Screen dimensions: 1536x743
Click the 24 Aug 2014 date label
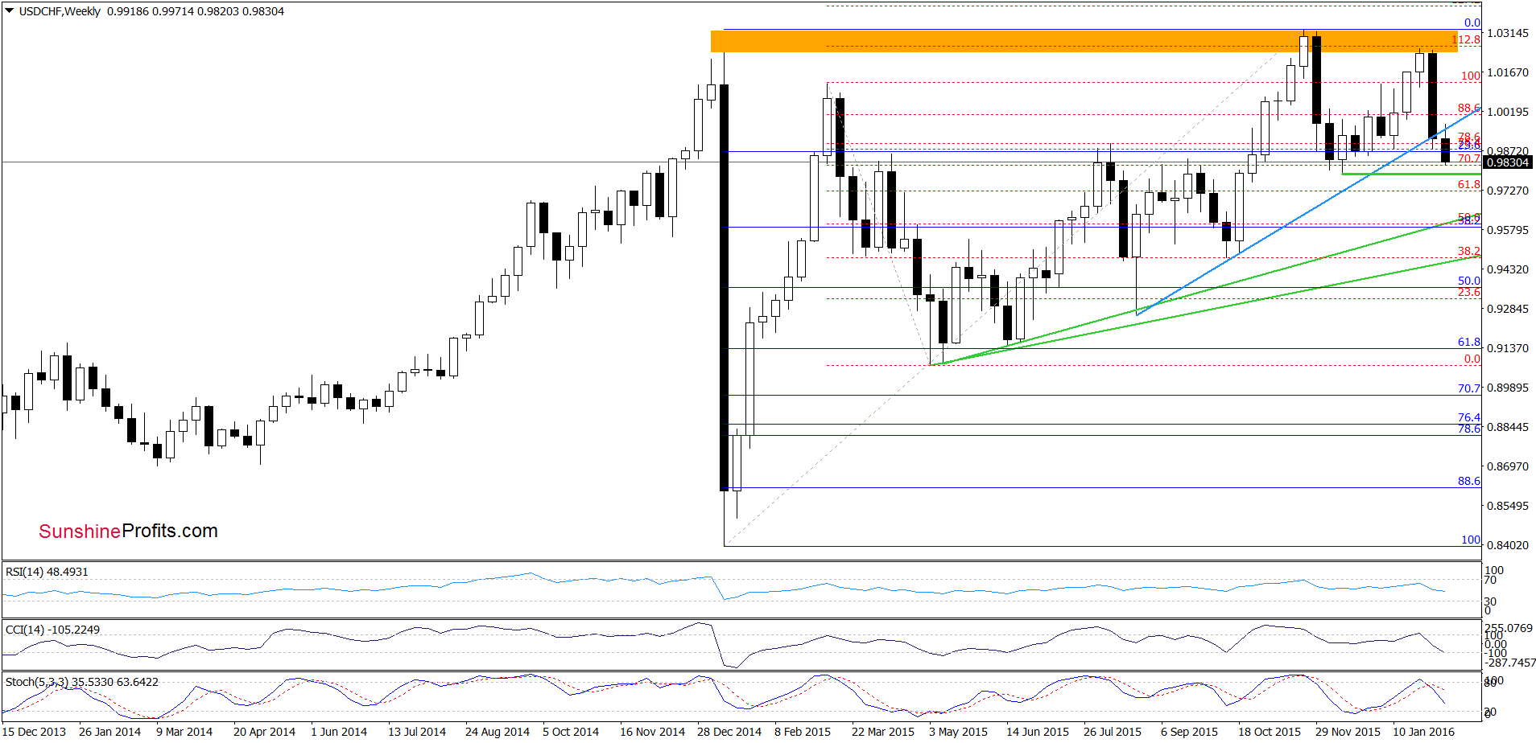pos(498,732)
